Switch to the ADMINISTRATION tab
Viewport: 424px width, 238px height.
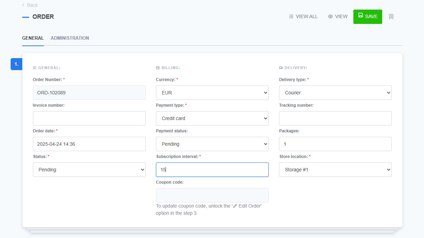pyautogui.click(x=70, y=38)
